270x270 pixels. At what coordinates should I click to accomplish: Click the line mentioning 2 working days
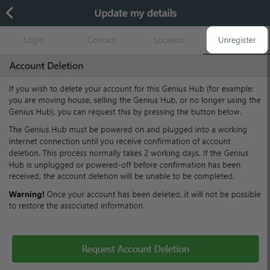coord(129,153)
